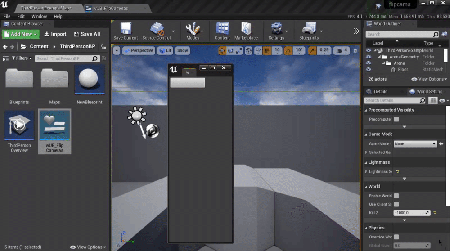Open the File menu
This screenshot has height=251, width=450.
click(x=7, y=16)
